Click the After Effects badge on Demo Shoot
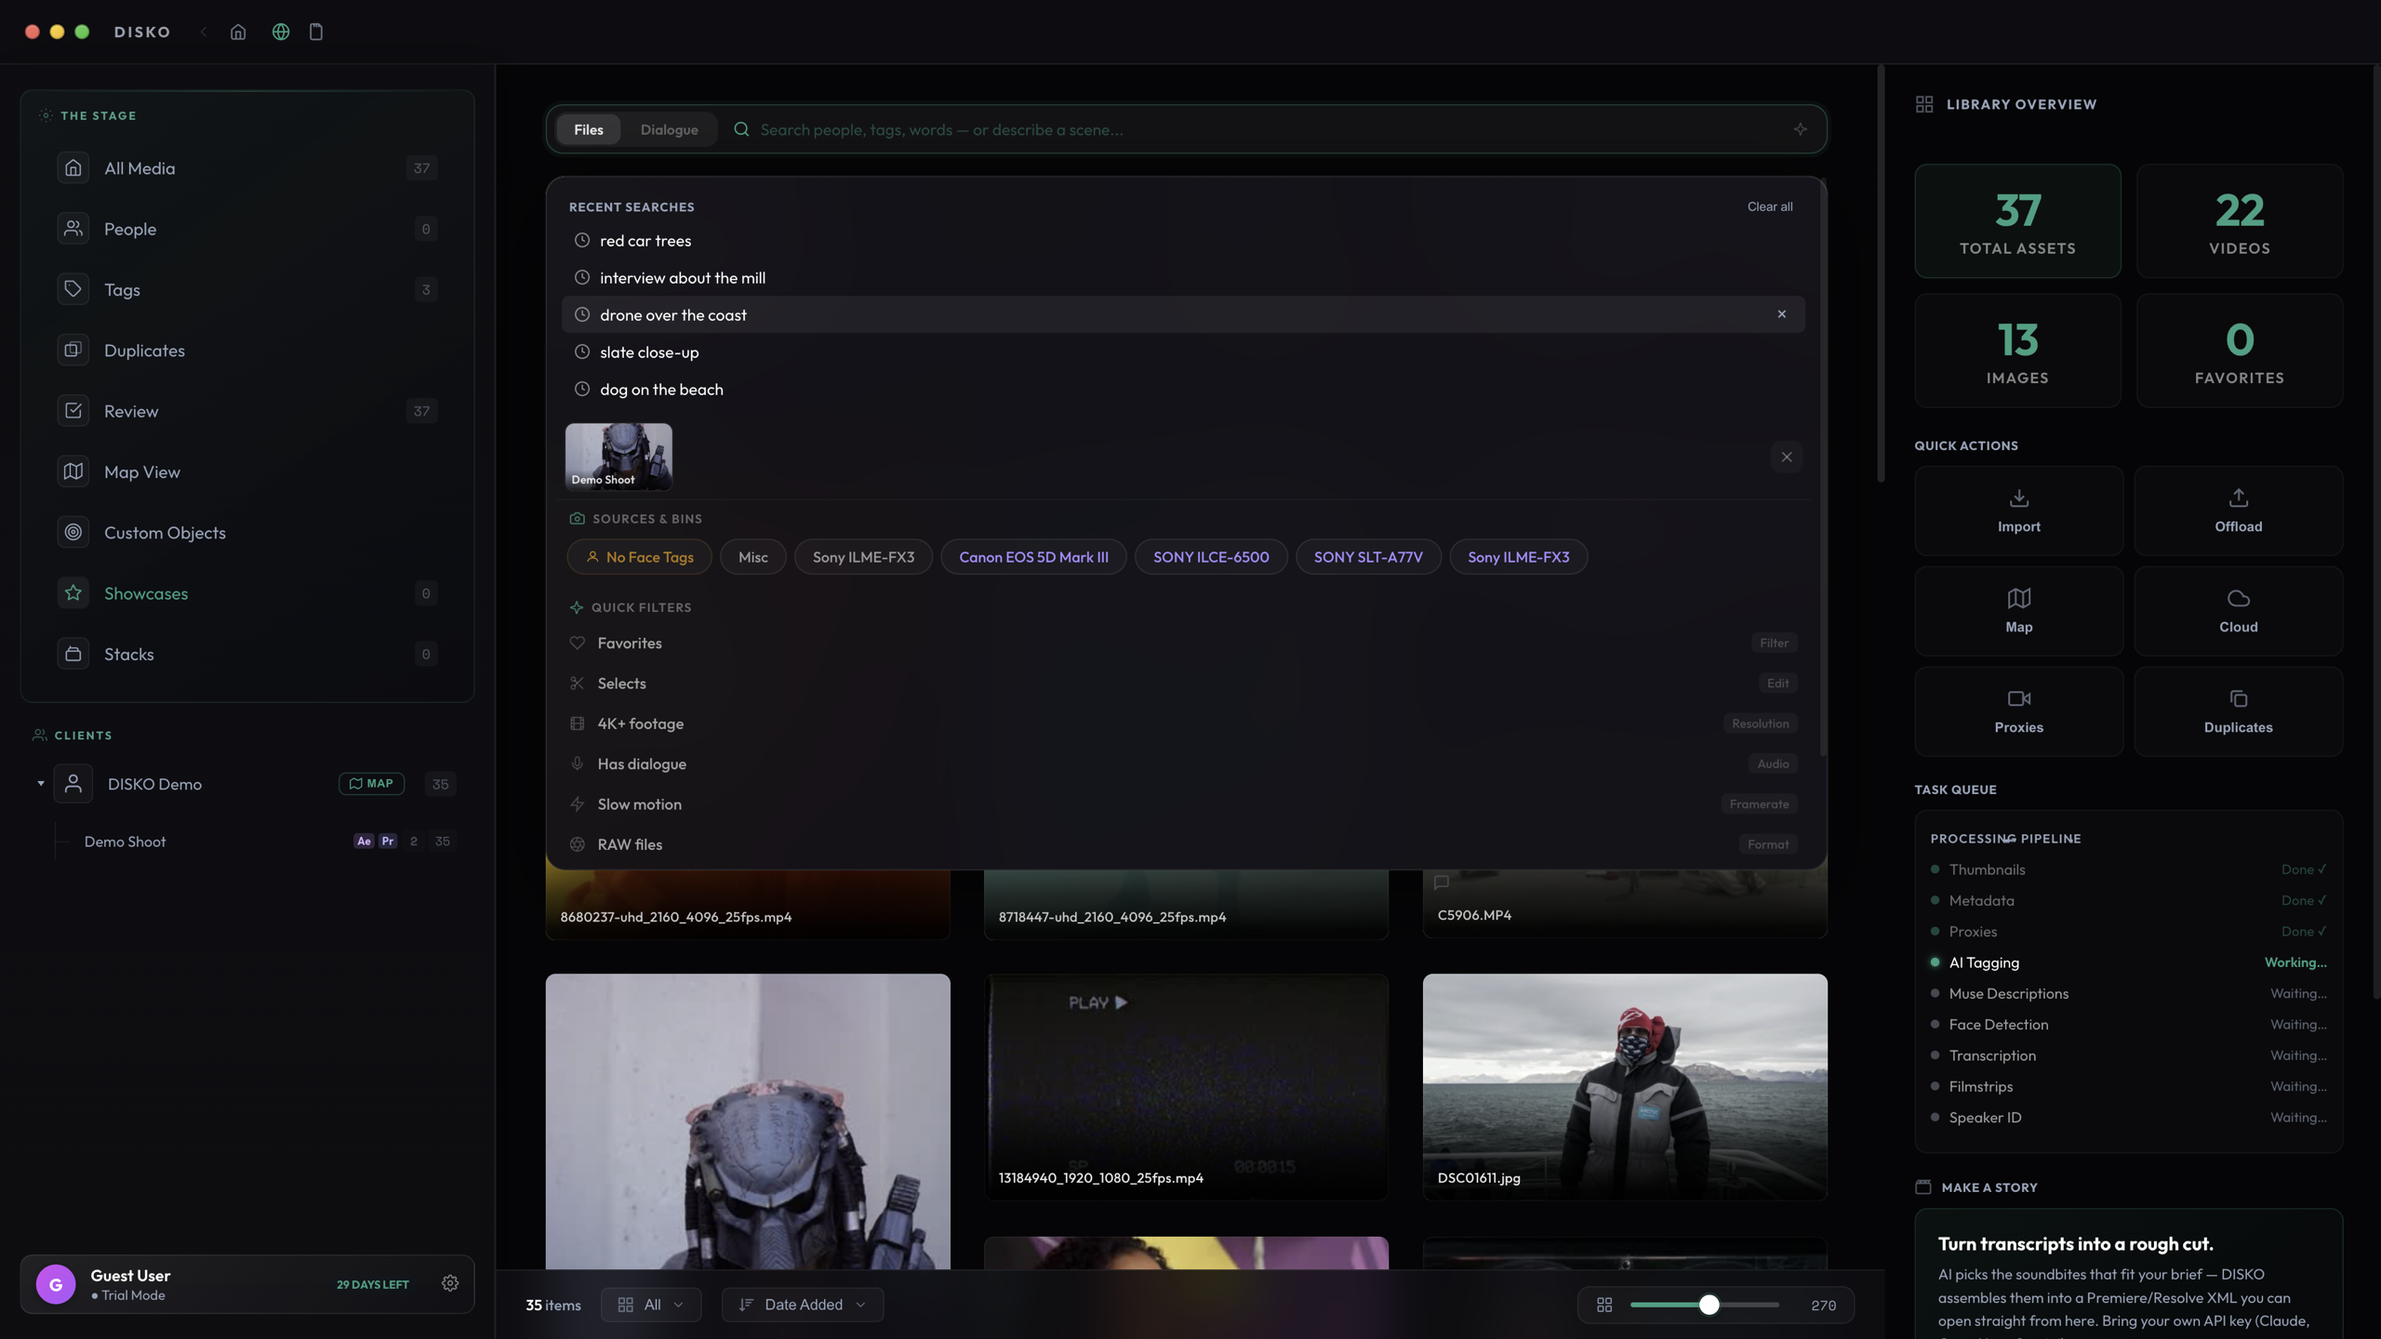This screenshot has width=2381, height=1339. pos(364,842)
